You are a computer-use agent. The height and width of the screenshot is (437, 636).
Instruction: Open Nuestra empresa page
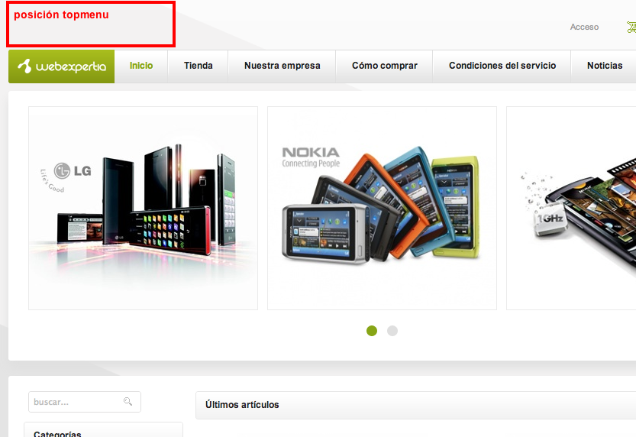(x=282, y=66)
